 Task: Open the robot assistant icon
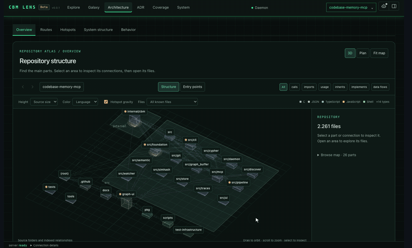384,6
